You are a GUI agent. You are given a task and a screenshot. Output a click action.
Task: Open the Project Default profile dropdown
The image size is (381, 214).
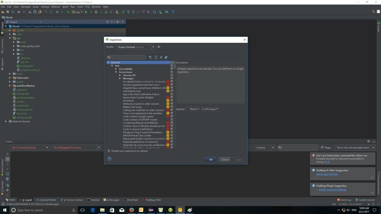point(135,47)
